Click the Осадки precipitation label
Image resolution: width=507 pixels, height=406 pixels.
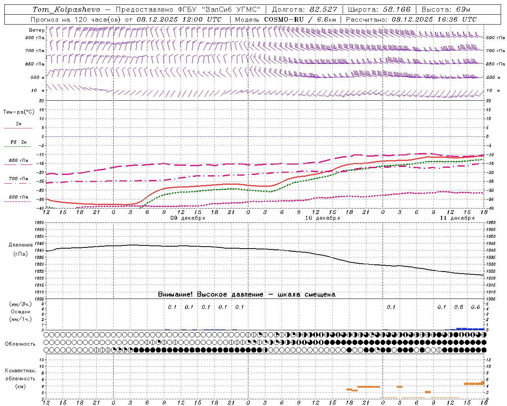click(21, 312)
